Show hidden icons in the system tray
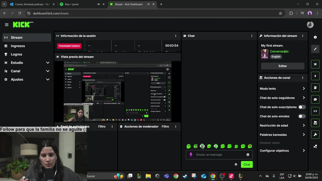 pos(260,176)
